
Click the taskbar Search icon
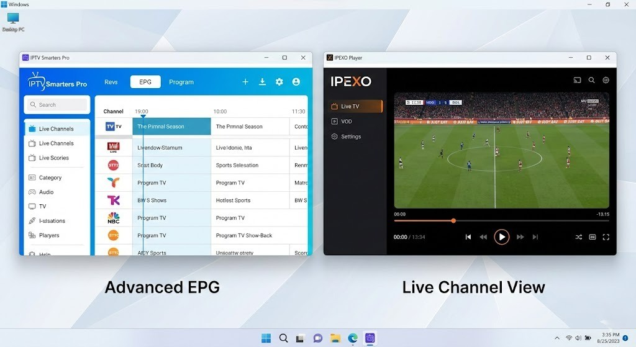283,338
